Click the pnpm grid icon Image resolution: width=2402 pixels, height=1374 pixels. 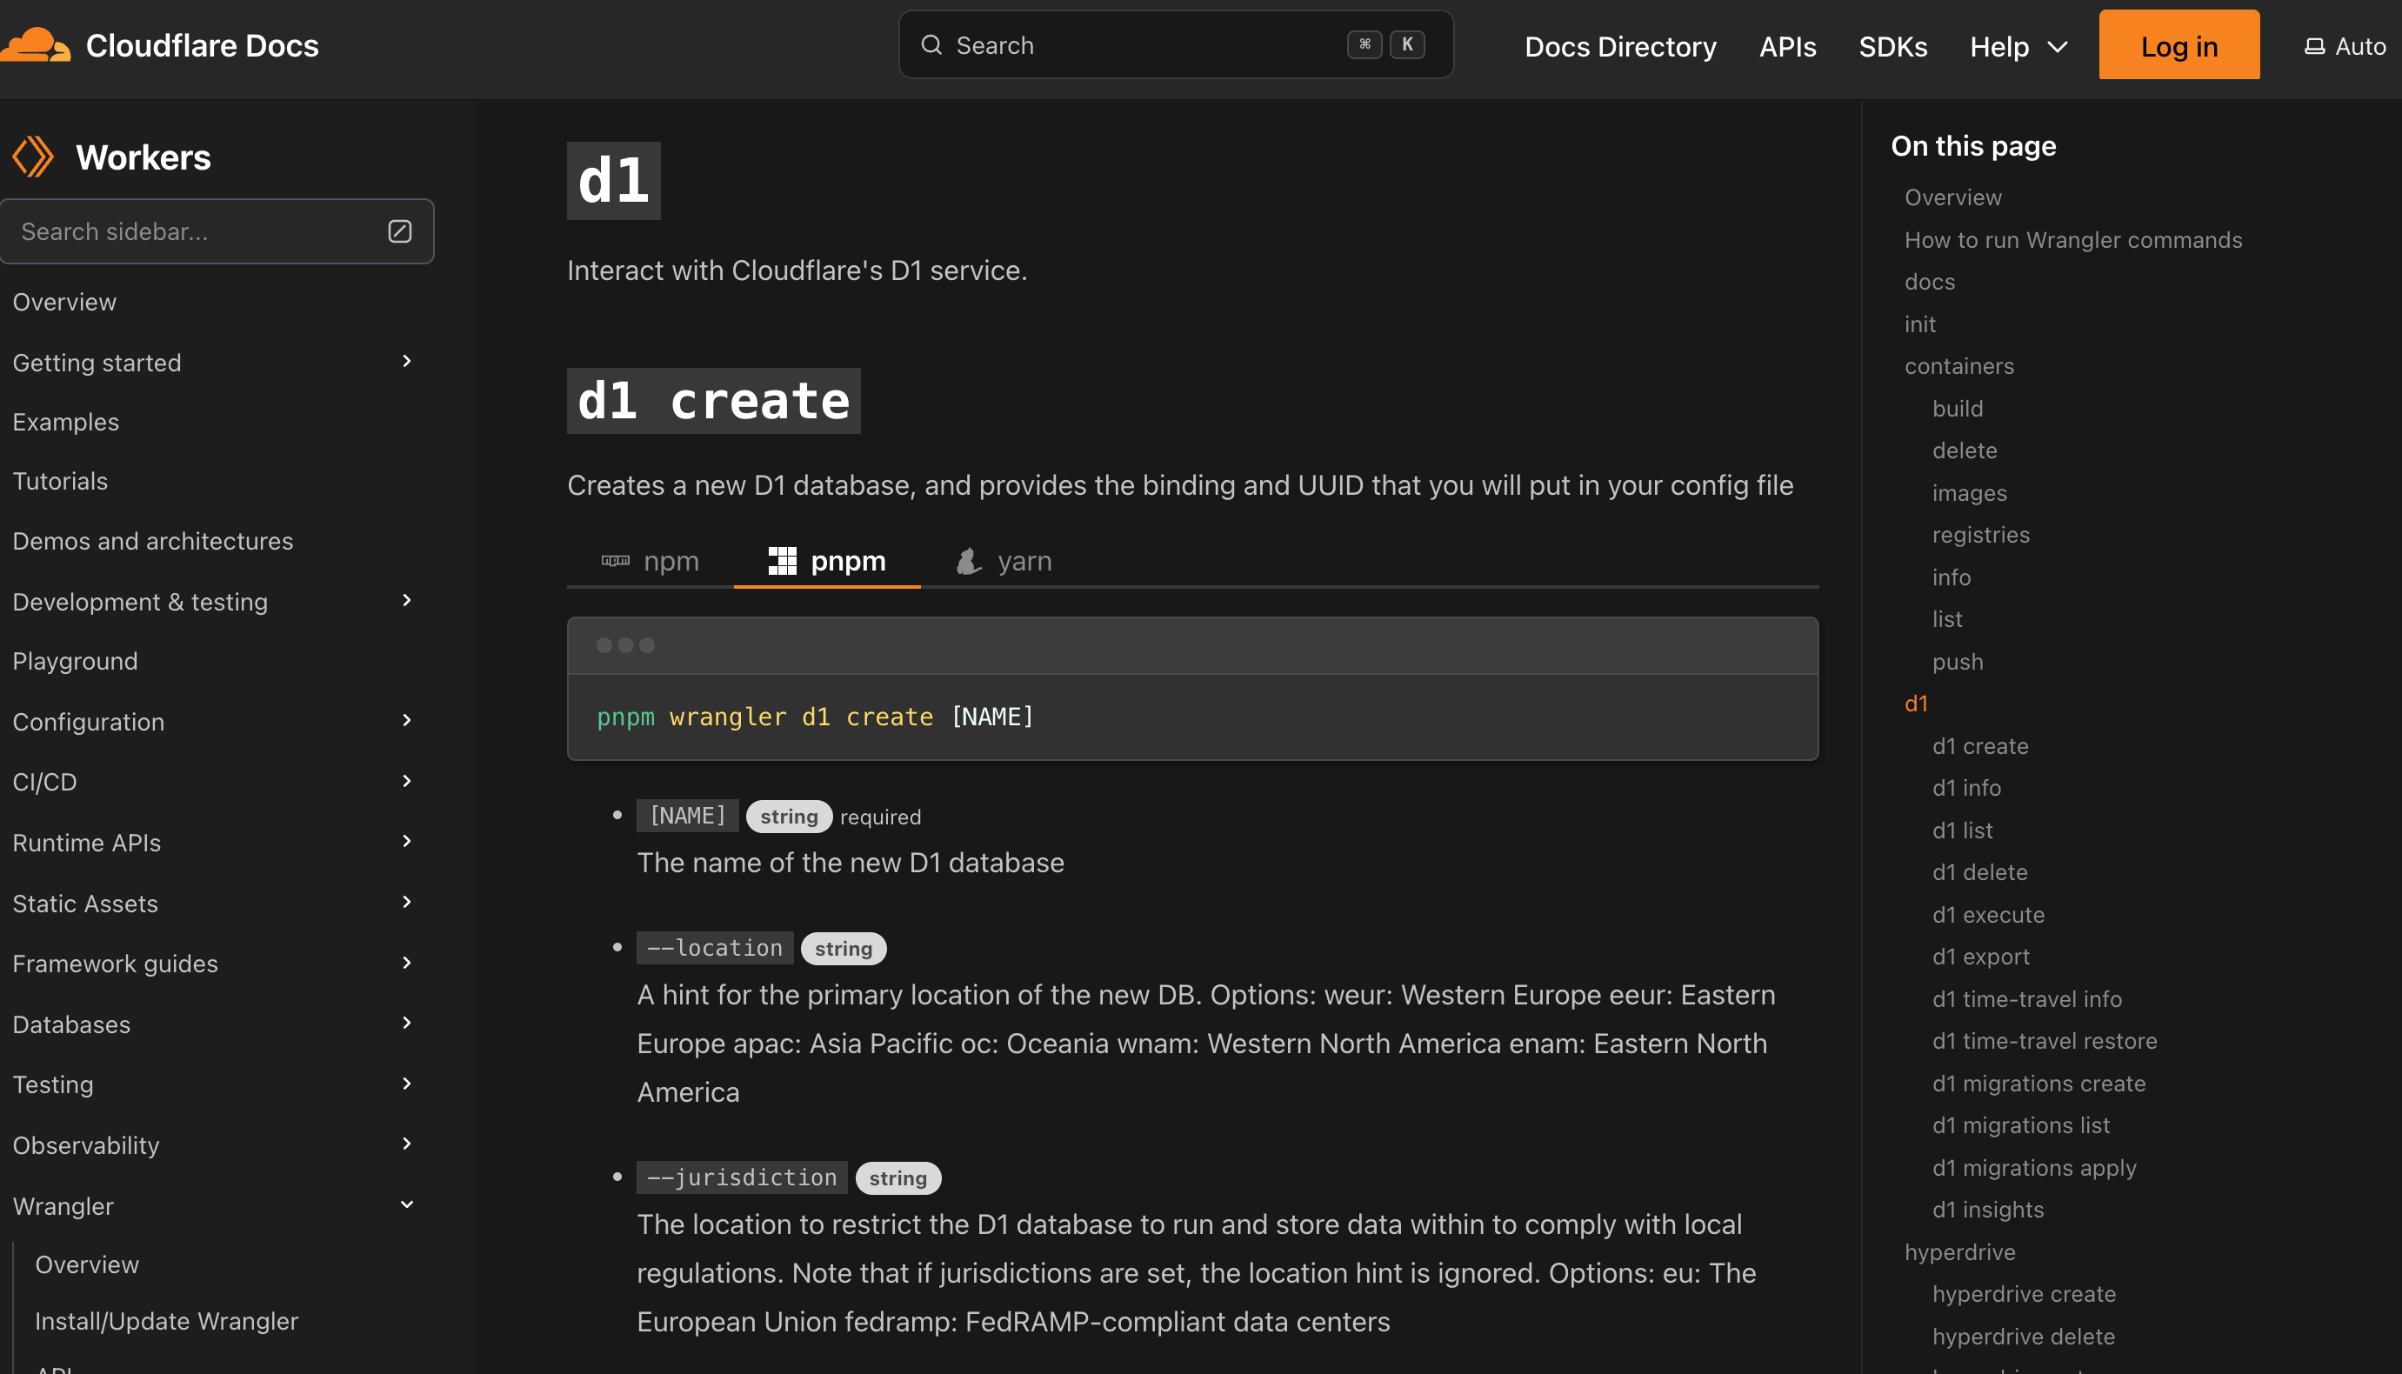tap(782, 561)
